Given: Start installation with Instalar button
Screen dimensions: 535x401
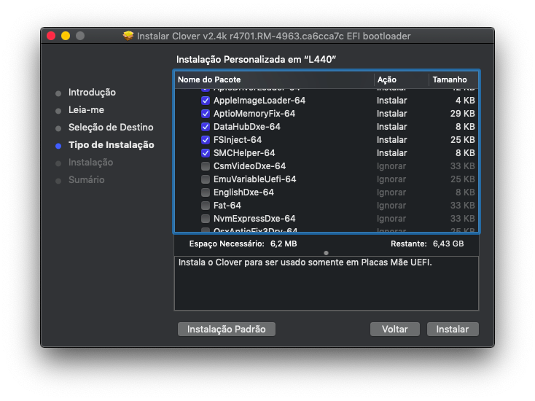Looking at the screenshot, I should click(453, 330).
